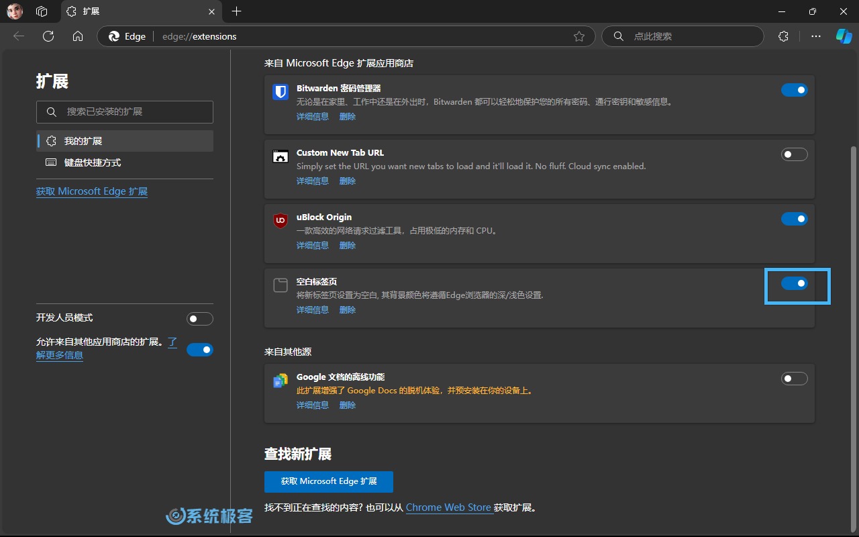Click the uBlock Origin title text
The height and width of the screenshot is (537, 859).
click(324, 217)
